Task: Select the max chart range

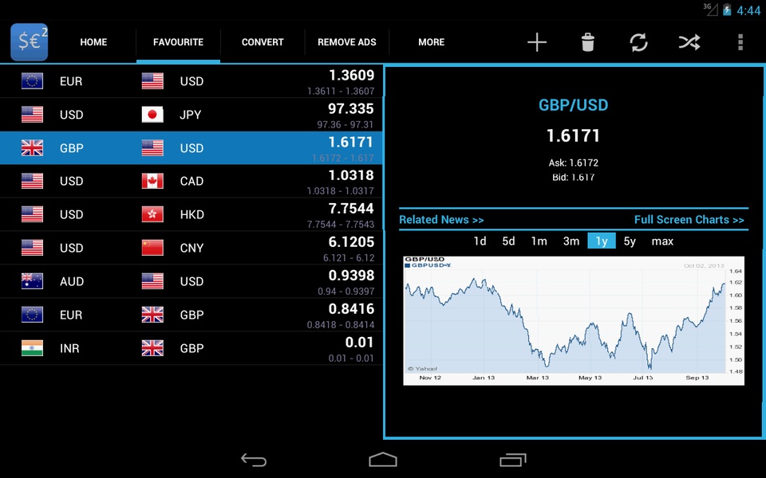Action: click(662, 241)
